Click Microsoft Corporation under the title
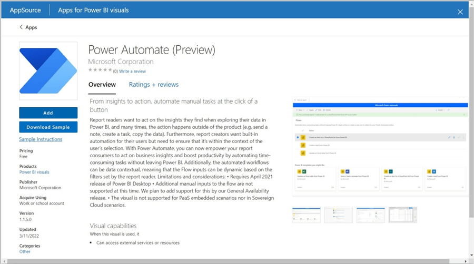Screen dimensions: 474x264 (x=121, y=62)
